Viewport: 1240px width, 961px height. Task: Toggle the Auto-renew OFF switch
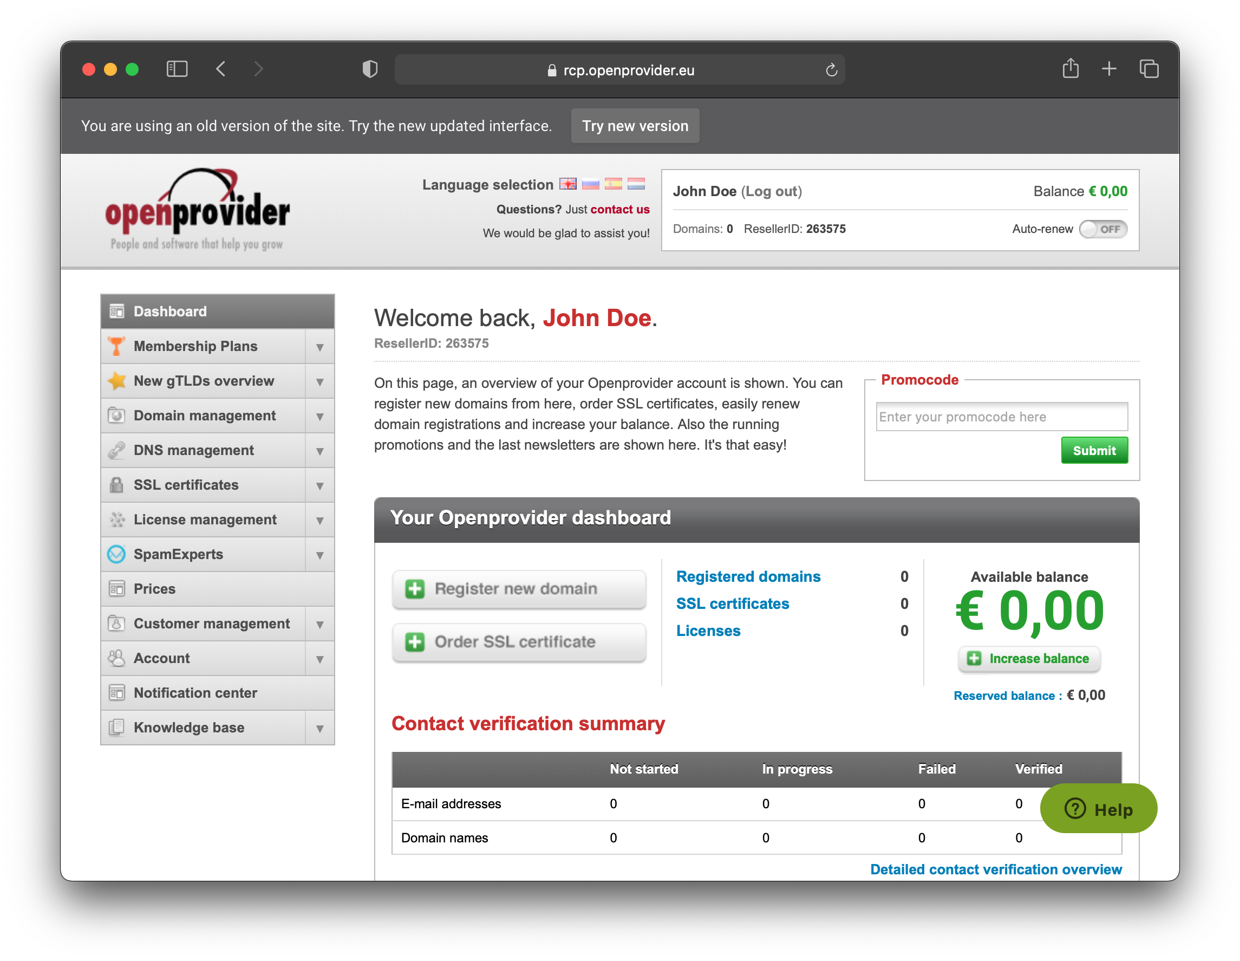coord(1102,229)
